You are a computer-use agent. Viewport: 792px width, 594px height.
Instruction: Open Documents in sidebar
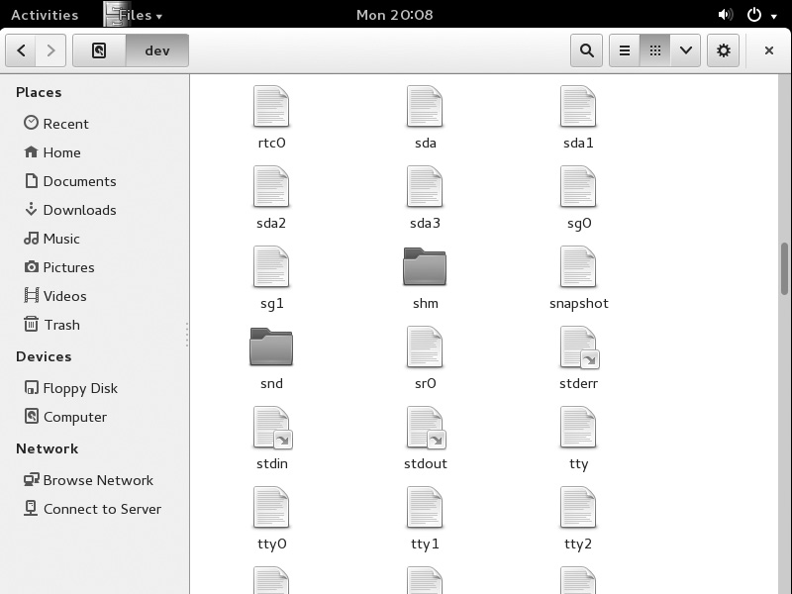pyautogui.click(x=70, y=181)
